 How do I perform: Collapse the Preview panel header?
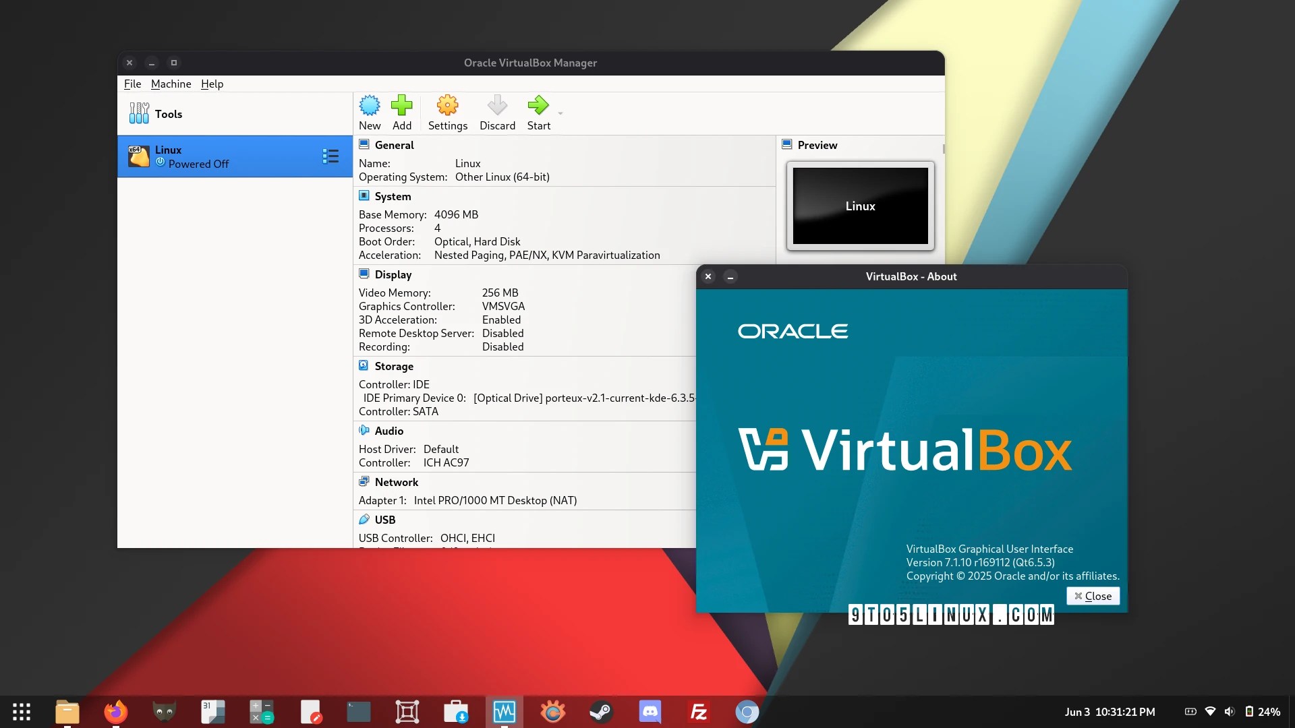coord(817,145)
